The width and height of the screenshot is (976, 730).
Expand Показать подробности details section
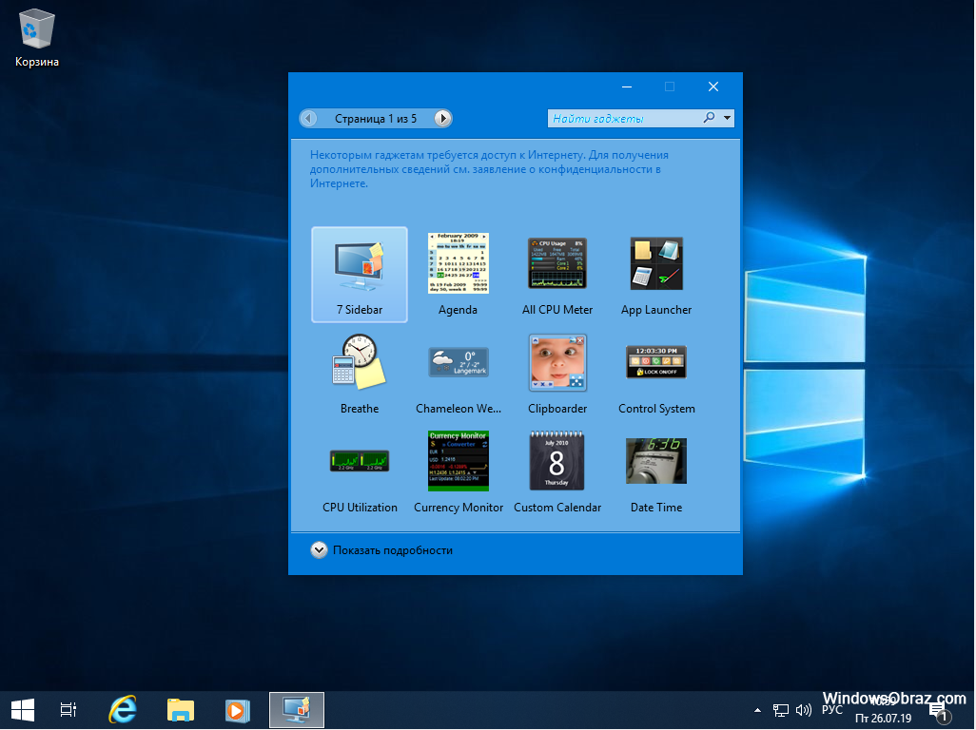coord(319,550)
